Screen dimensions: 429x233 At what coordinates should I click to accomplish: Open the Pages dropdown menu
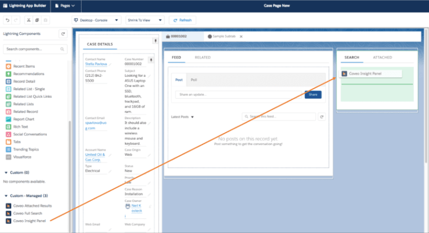point(66,5)
